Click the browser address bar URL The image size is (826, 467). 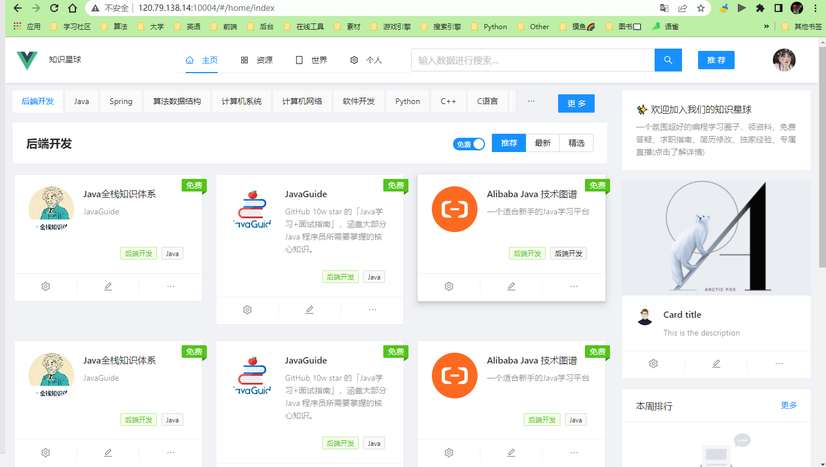pyautogui.click(x=206, y=8)
